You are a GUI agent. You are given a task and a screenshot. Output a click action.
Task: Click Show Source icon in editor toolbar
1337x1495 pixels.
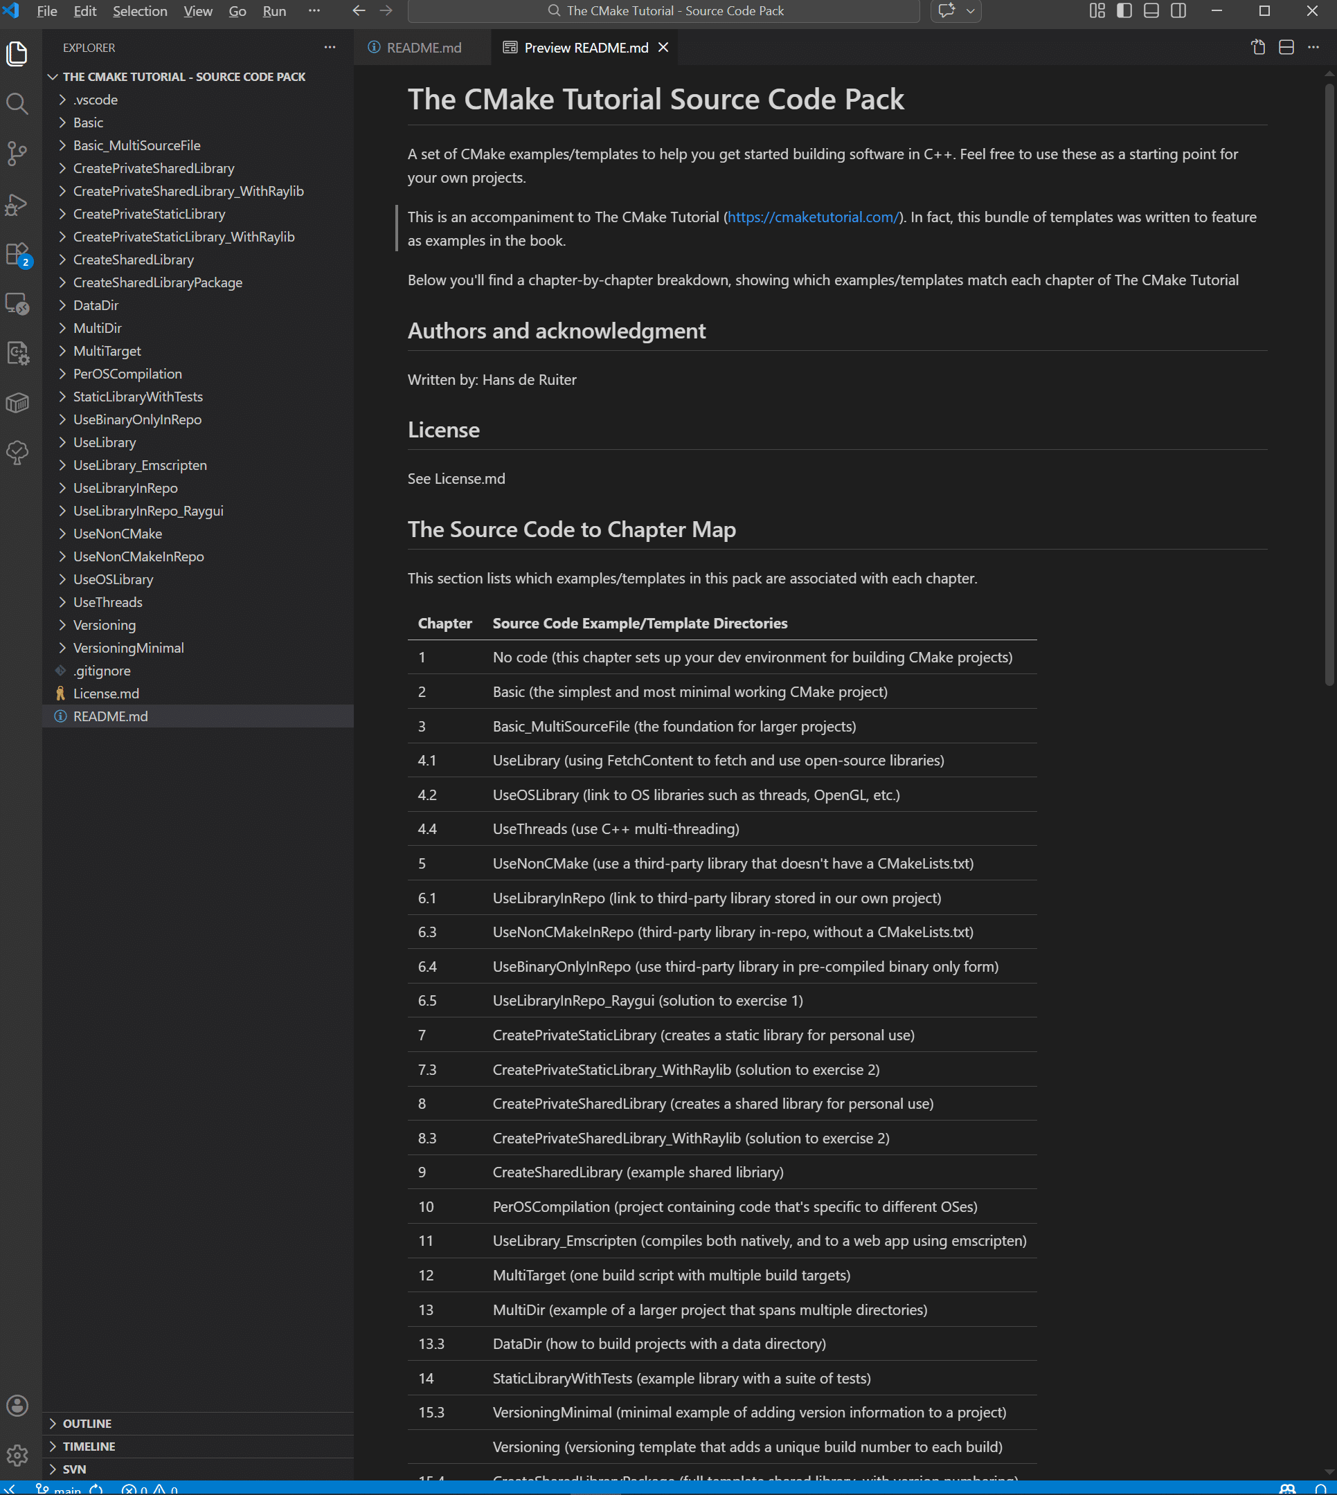(x=1257, y=48)
